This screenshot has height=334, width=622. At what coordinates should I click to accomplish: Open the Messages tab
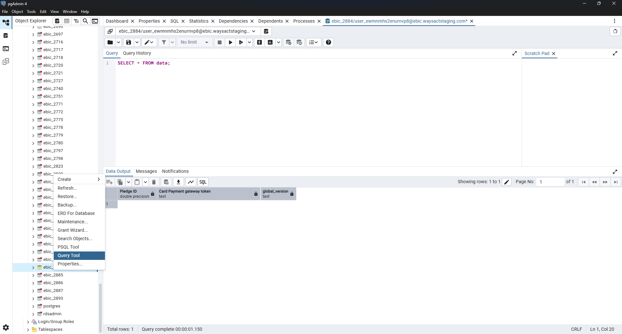[146, 171]
